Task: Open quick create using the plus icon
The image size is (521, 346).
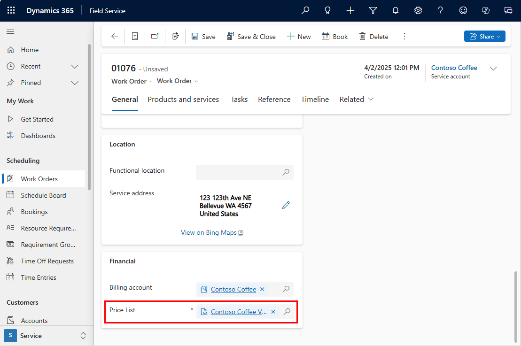Action: click(x=350, y=10)
